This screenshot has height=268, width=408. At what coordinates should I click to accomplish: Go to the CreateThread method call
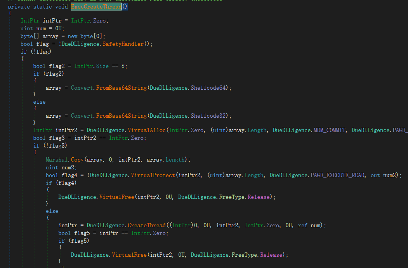pos(146,225)
